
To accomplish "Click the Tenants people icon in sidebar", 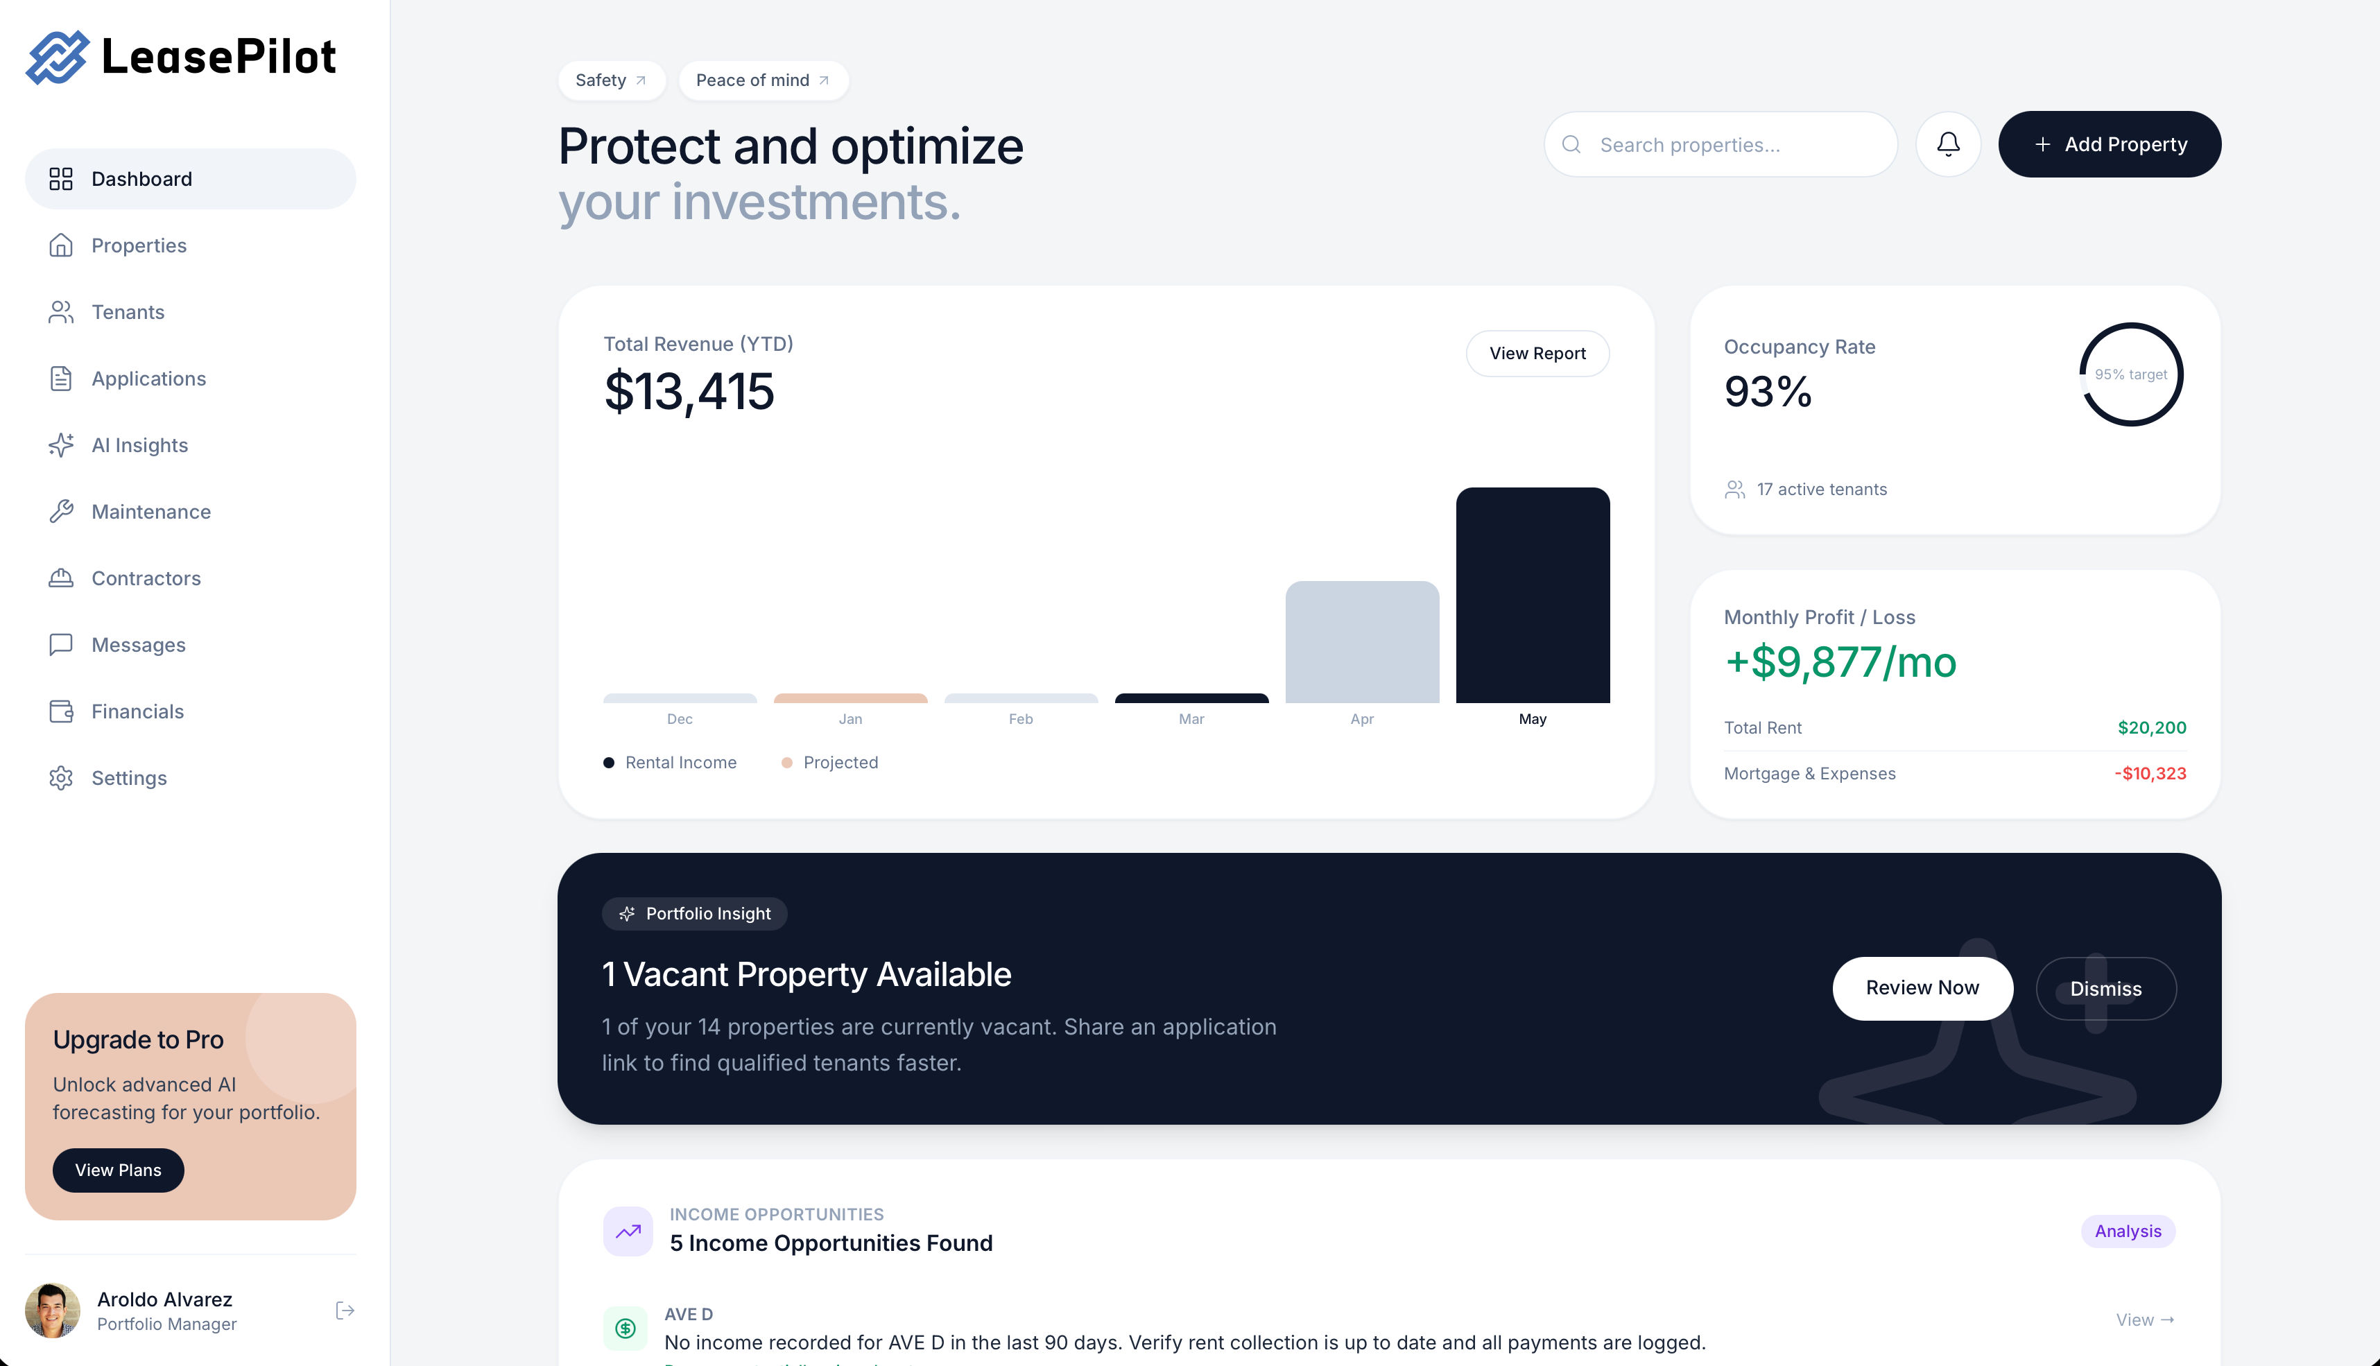I will pyautogui.click(x=61, y=313).
